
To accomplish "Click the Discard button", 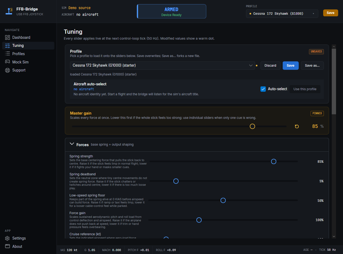I will pyautogui.click(x=270, y=66).
